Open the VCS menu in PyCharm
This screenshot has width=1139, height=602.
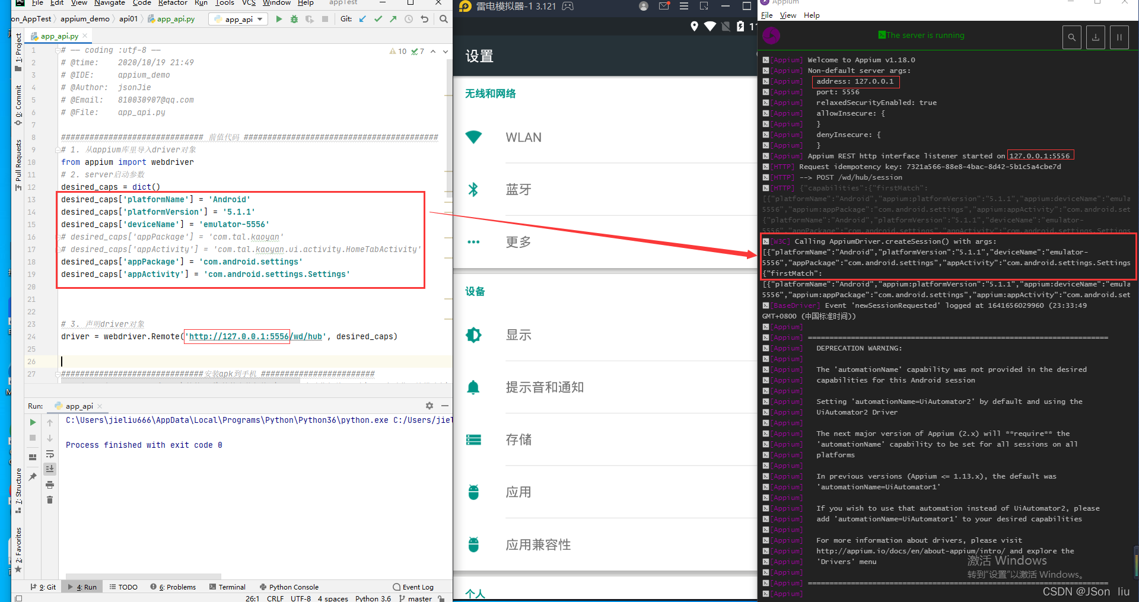click(249, 3)
